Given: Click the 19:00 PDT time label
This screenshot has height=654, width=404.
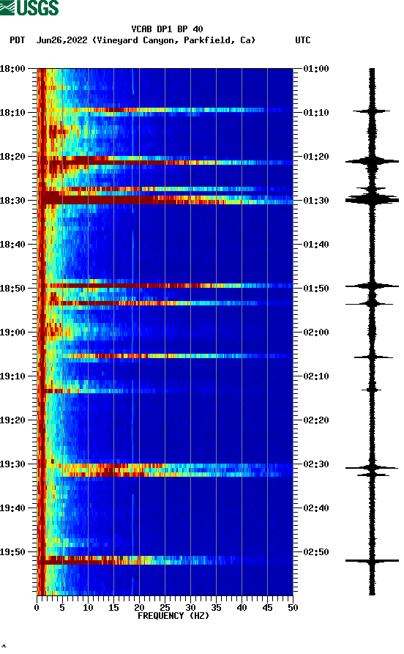Looking at the screenshot, I should [12, 332].
